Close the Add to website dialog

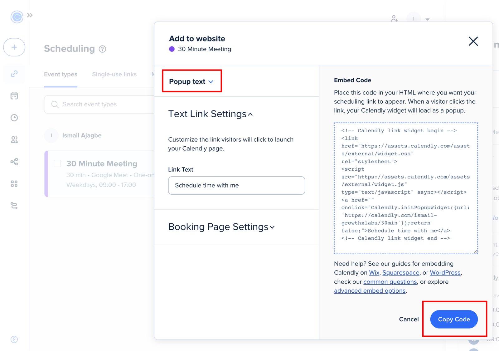pos(473,41)
